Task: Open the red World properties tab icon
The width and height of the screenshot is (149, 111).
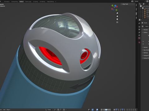Action: (139, 38)
